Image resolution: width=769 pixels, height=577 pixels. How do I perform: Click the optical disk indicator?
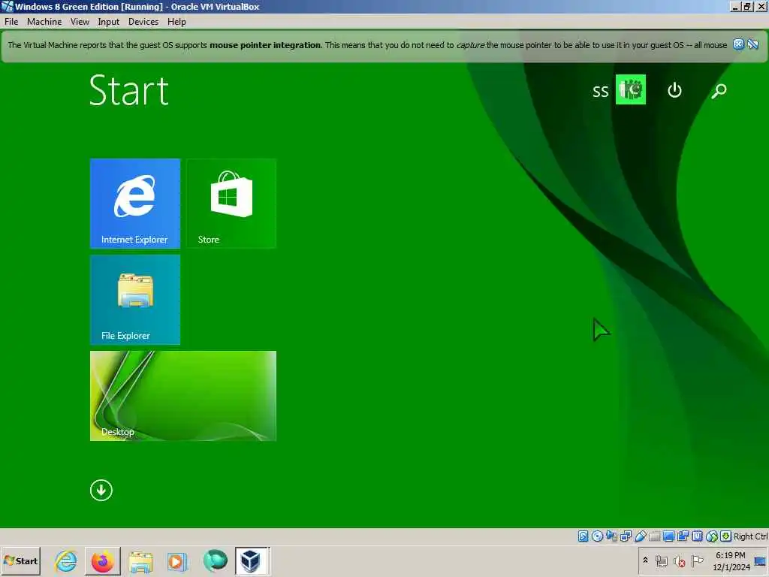pyautogui.click(x=597, y=536)
